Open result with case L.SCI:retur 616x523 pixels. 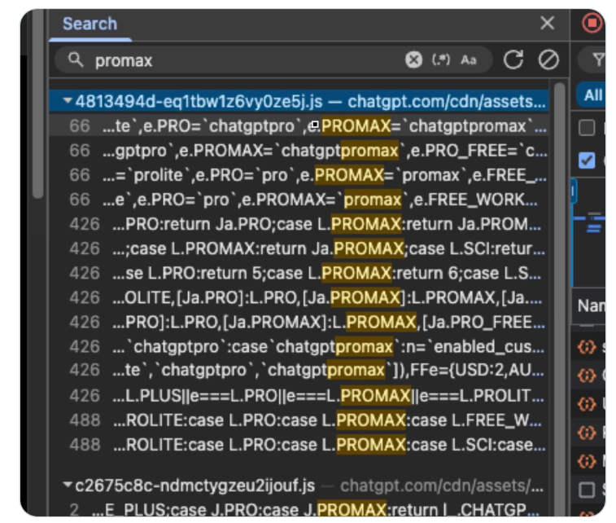pos(299,248)
